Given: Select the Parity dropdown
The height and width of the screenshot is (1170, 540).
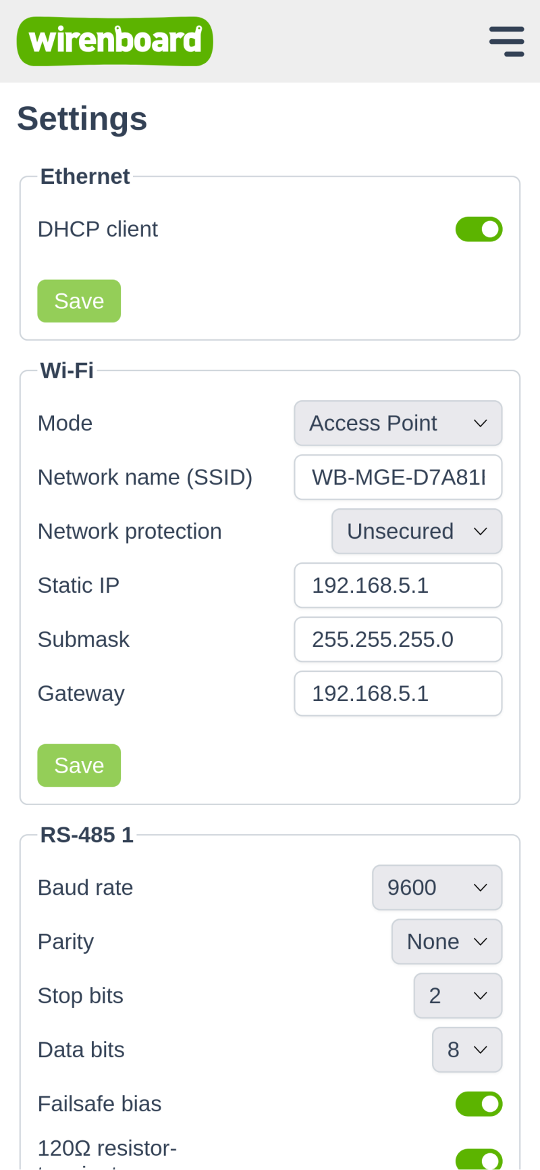Looking at the screenshot, I should pyautogui.click(x=446, y=942).
